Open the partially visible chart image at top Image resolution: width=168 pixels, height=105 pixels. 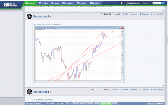click(x=79, y=7)
